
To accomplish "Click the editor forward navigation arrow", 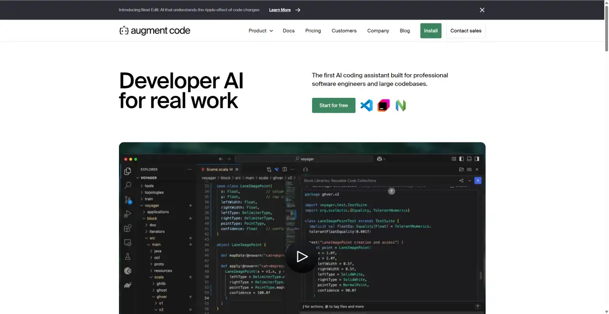I will (228, 159).
